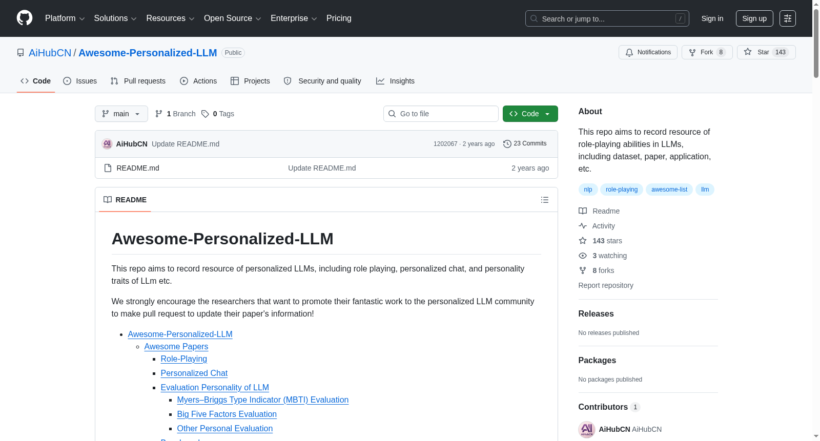This screenshot has height=441, width=820.
Task: Open the main branch dropdown
Action: click(x=121, y=114)
